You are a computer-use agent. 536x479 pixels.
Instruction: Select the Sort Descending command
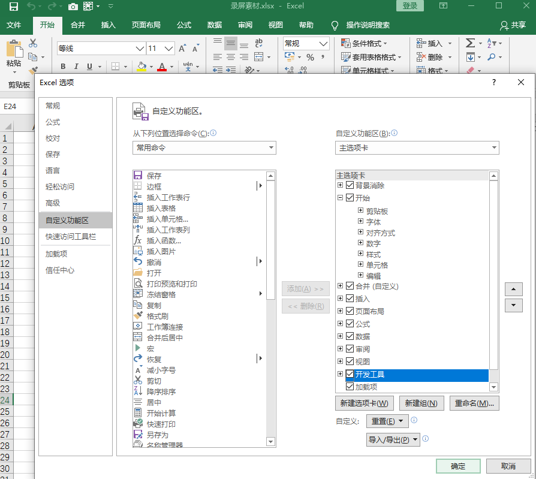point(199,392)
